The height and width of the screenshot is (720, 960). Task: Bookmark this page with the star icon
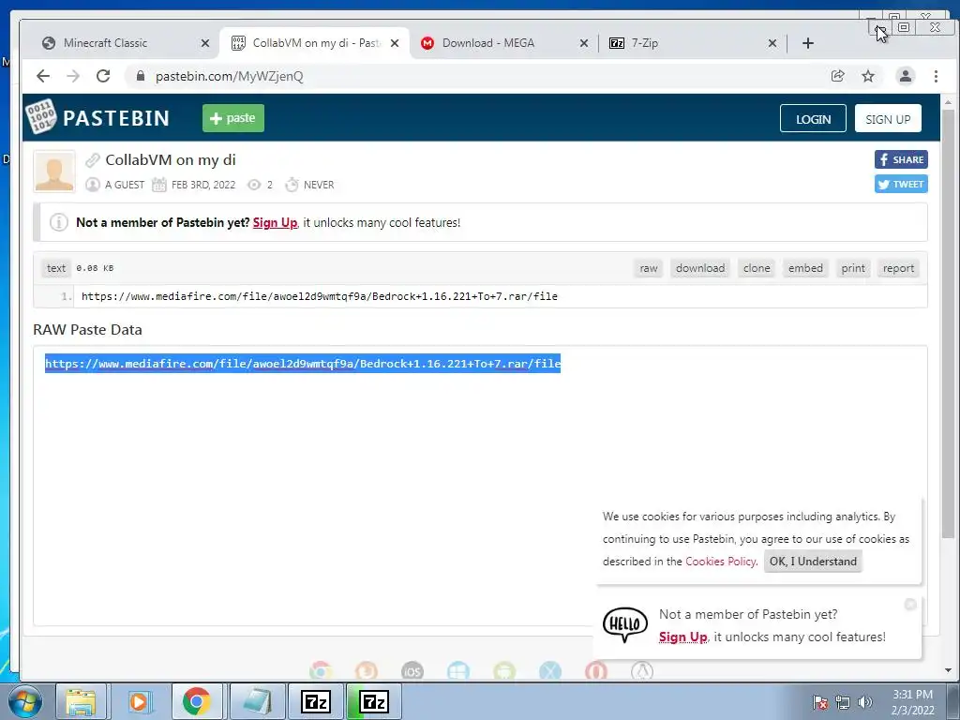(868, 76)
